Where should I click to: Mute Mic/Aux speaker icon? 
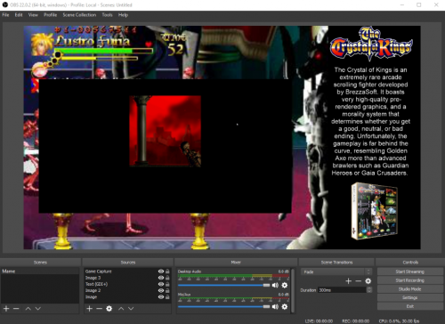point(275,306)
